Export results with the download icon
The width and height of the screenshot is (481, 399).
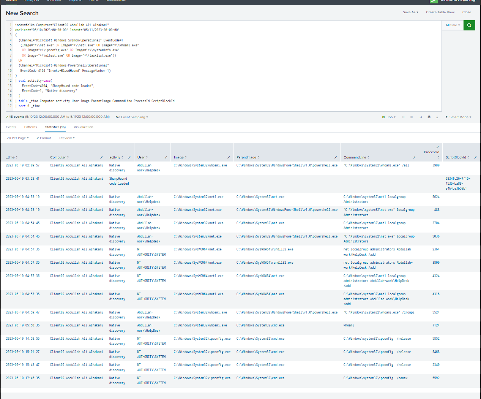tap(437, 117)
